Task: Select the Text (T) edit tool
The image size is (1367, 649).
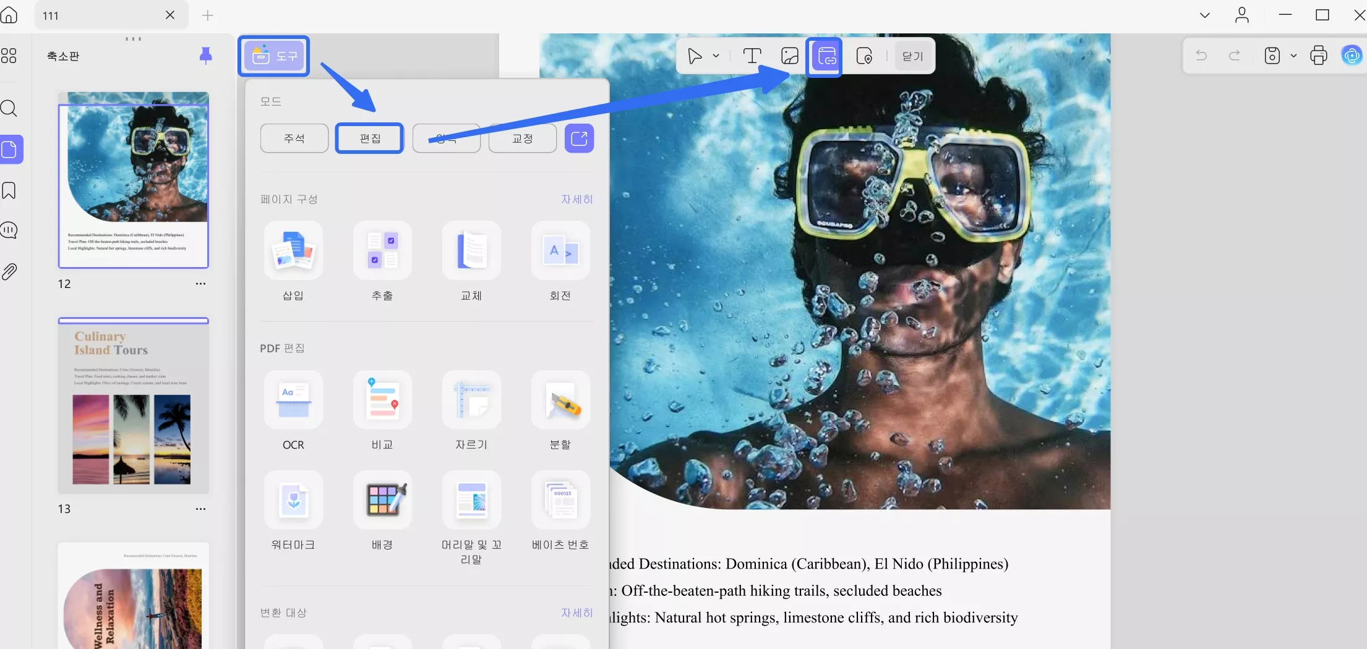Action: [x=752, y=56]
